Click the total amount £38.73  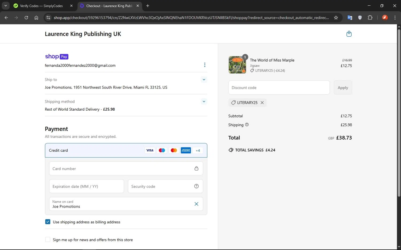click(x=344, y=138)
